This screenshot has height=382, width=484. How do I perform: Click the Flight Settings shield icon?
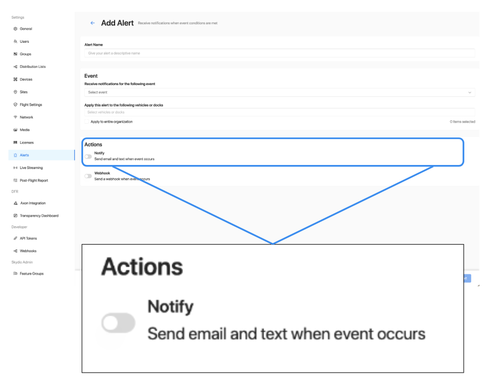(15, 105)
